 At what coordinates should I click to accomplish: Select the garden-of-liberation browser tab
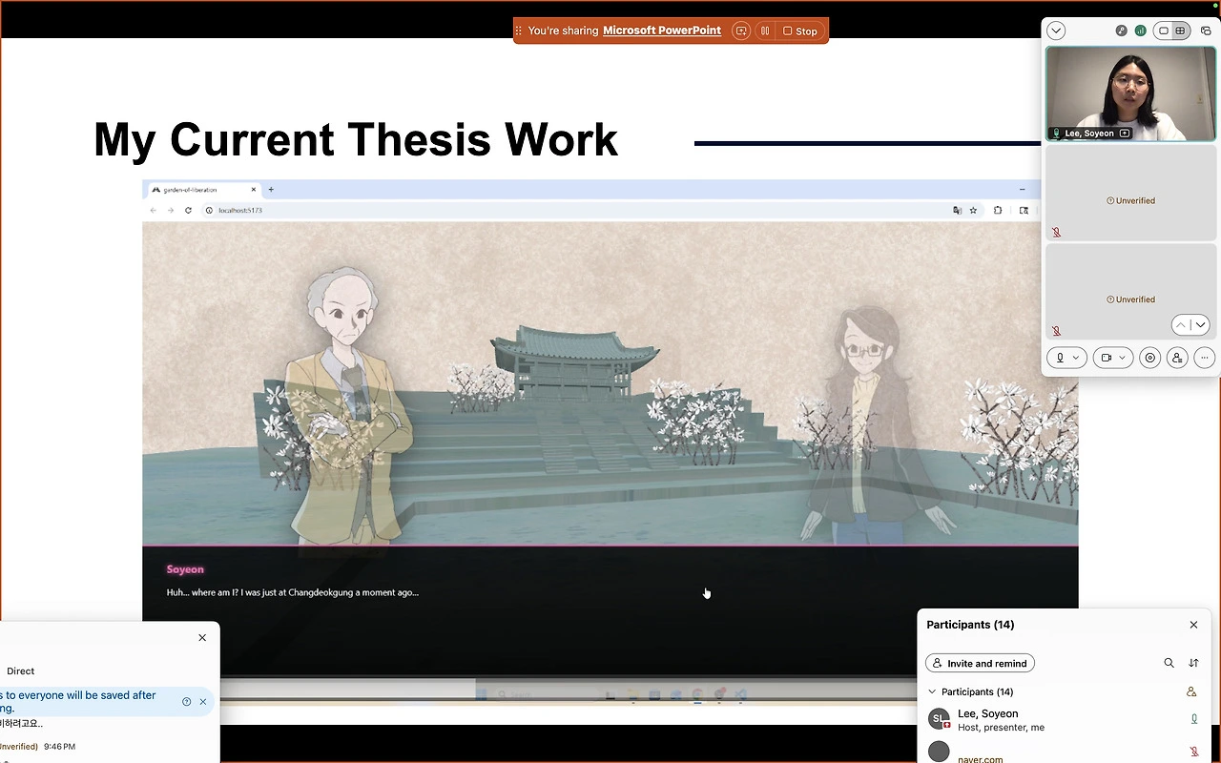pos(203,190)
